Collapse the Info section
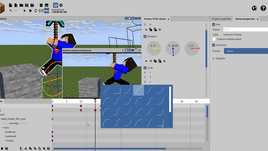 (x=214, y=24)
